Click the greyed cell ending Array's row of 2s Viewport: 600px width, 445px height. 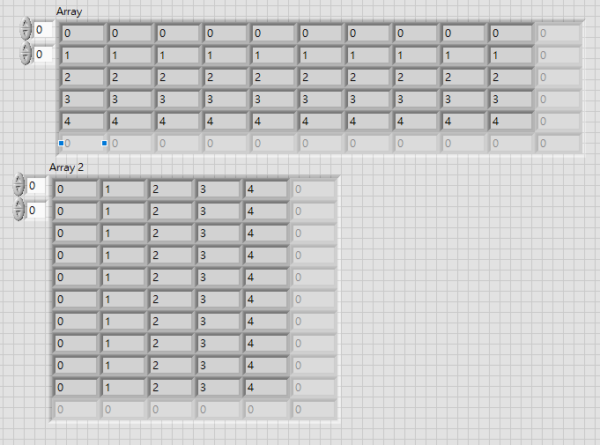pyautogui.click(x=559, y=78)
